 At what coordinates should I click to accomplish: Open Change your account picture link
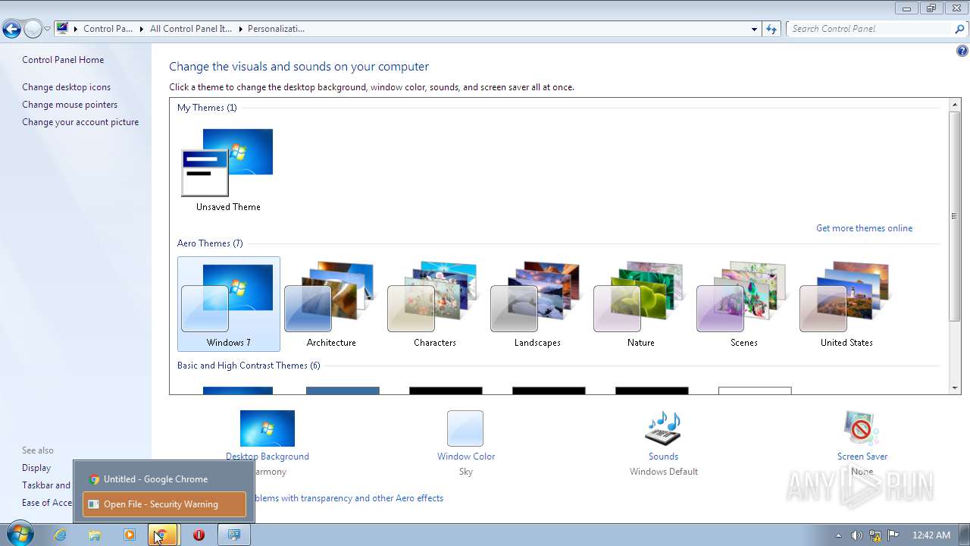click(x=80, y=122)
